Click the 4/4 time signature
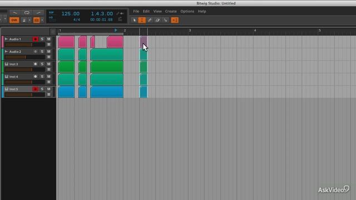 (77, 20)
